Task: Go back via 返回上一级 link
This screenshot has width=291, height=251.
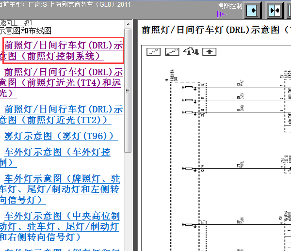Action: (16, 23)
